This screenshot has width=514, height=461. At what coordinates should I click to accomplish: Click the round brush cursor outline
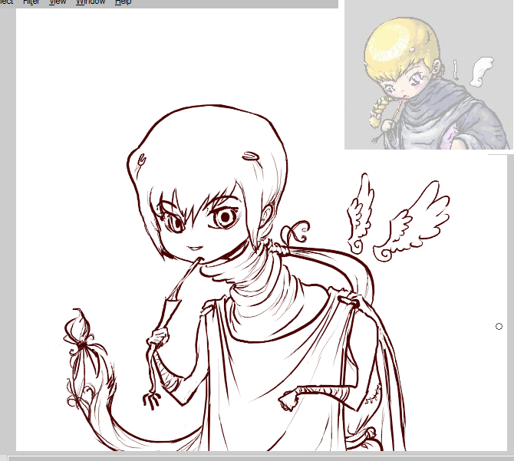pyautogui.click(x=499, y=327)
